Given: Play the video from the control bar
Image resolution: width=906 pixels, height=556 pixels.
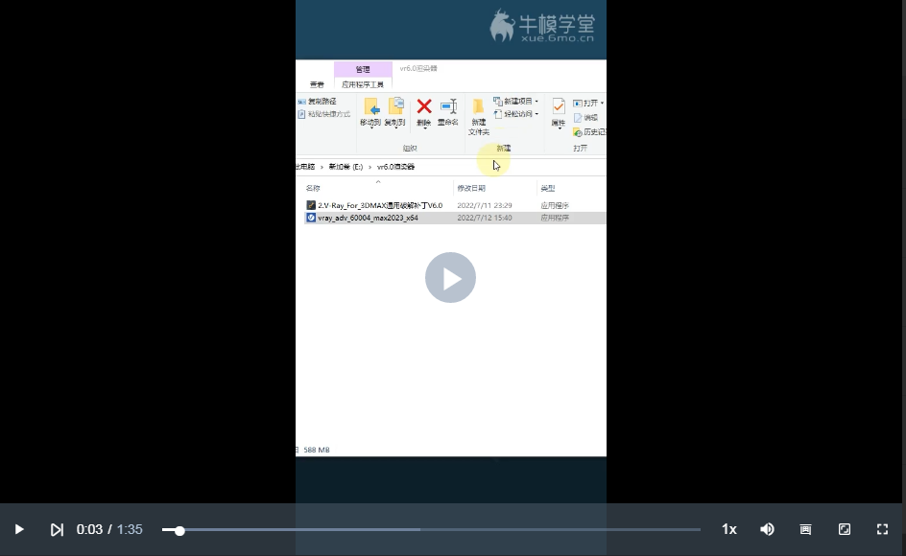Looking at the screenshot, I should 18,529.
